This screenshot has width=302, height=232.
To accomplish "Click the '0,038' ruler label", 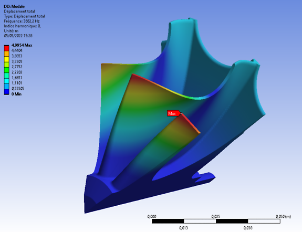I will [248, 228].
